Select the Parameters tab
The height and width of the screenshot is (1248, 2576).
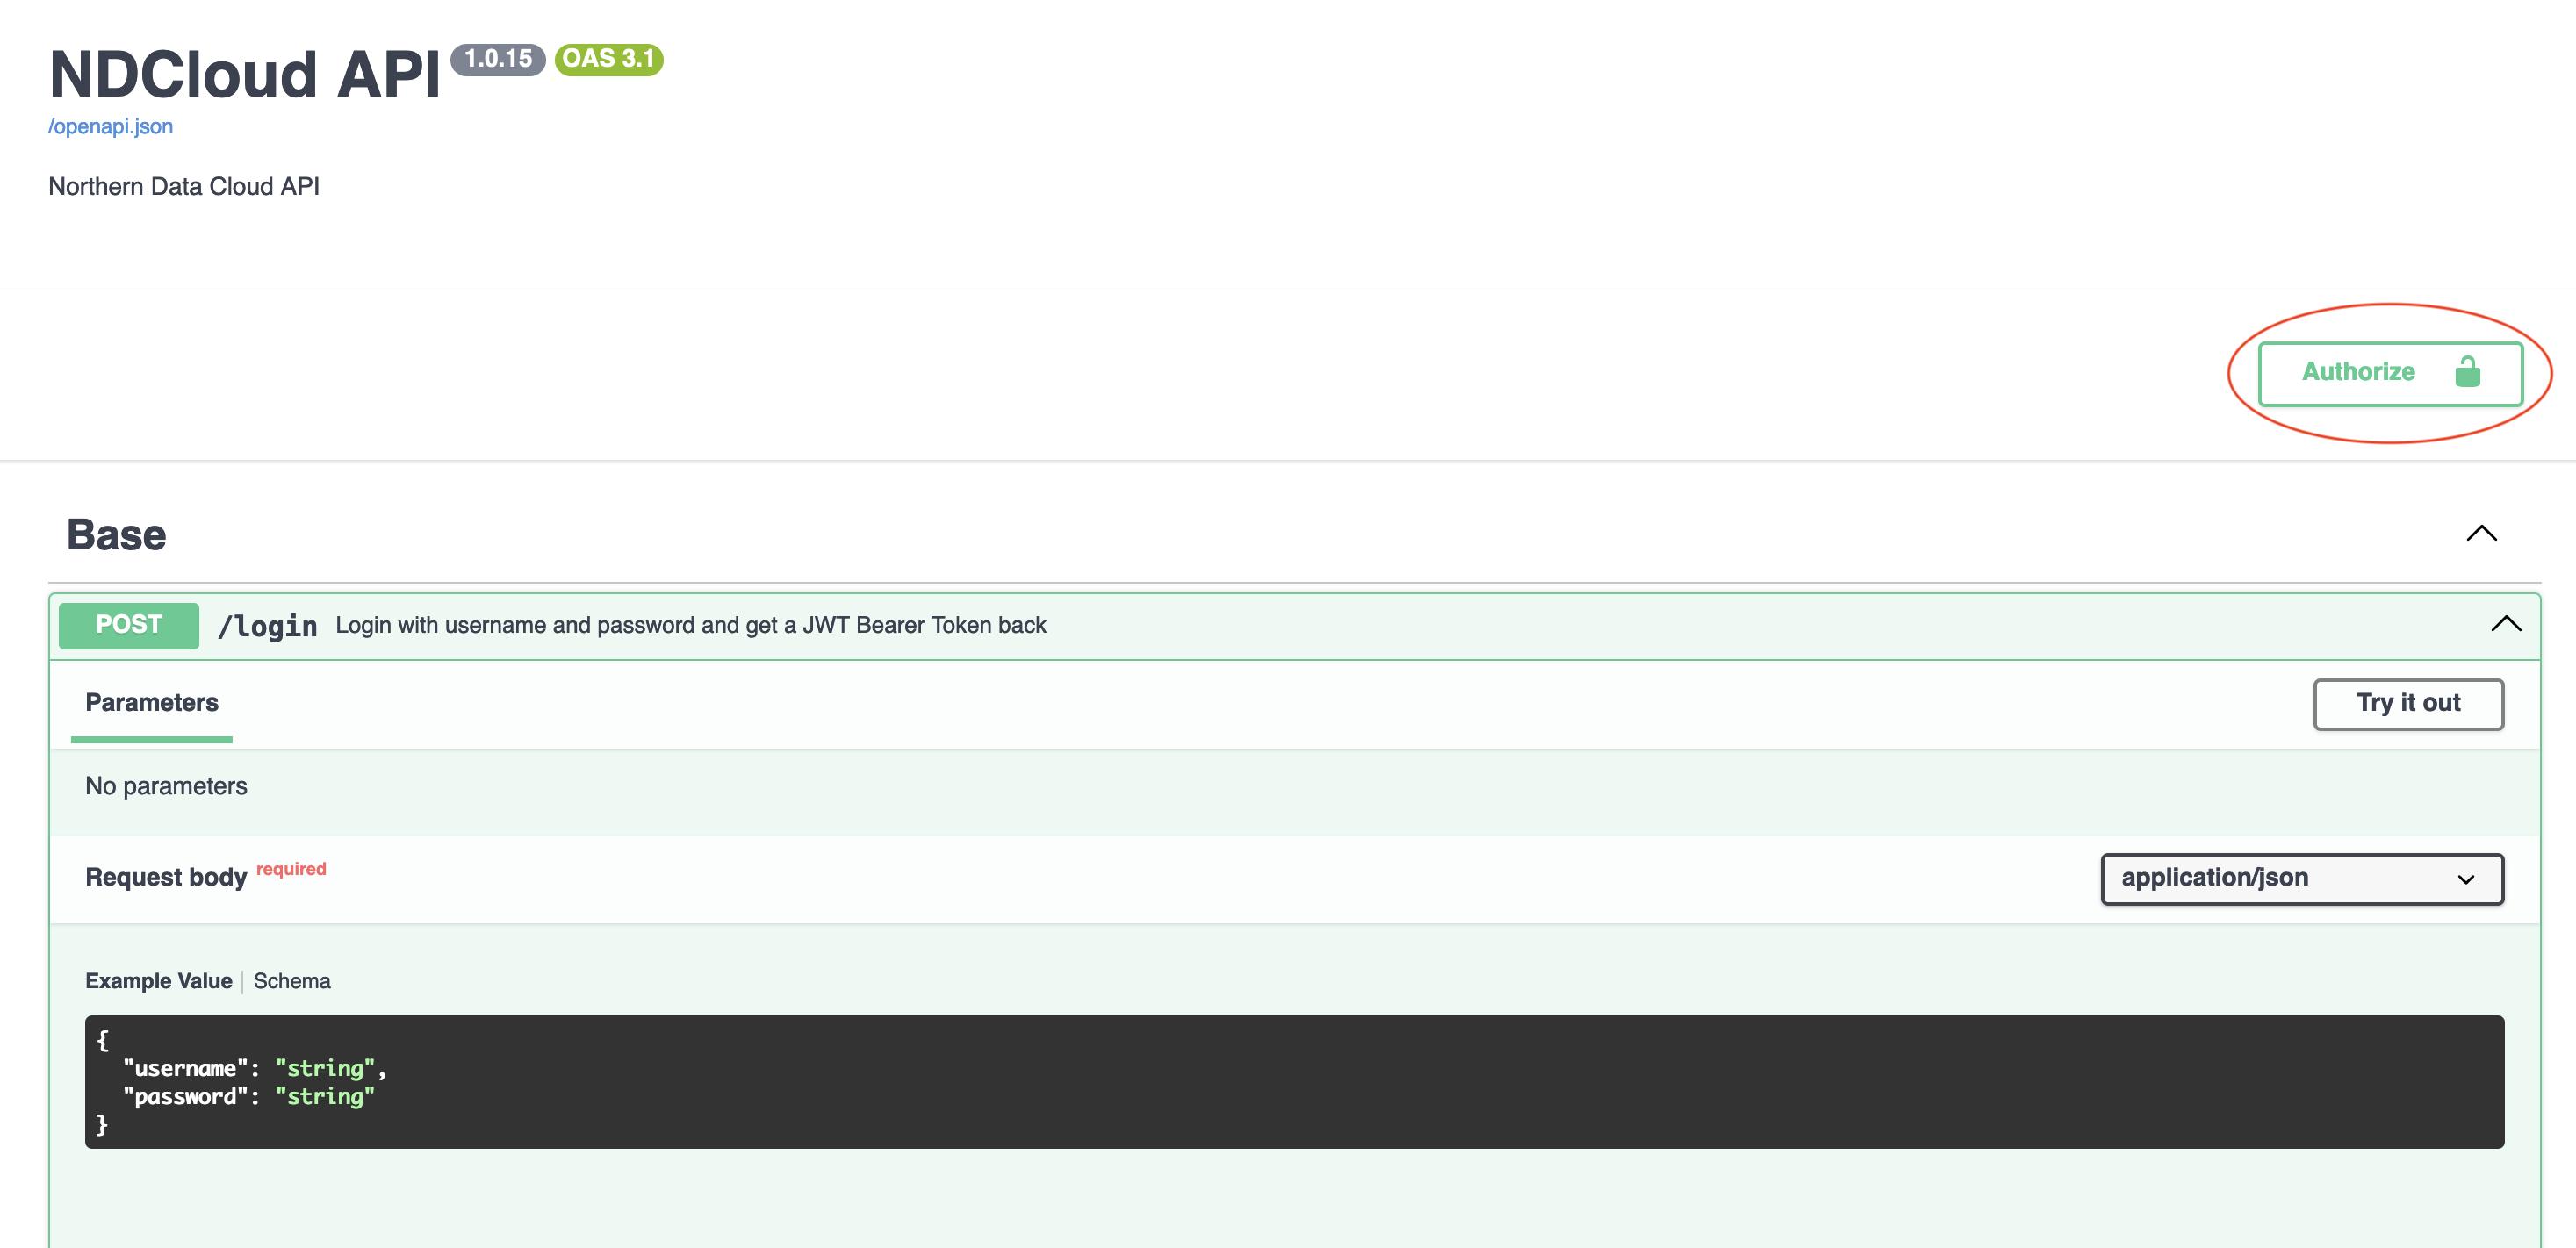pyautogui.click(x=152, y=703)
